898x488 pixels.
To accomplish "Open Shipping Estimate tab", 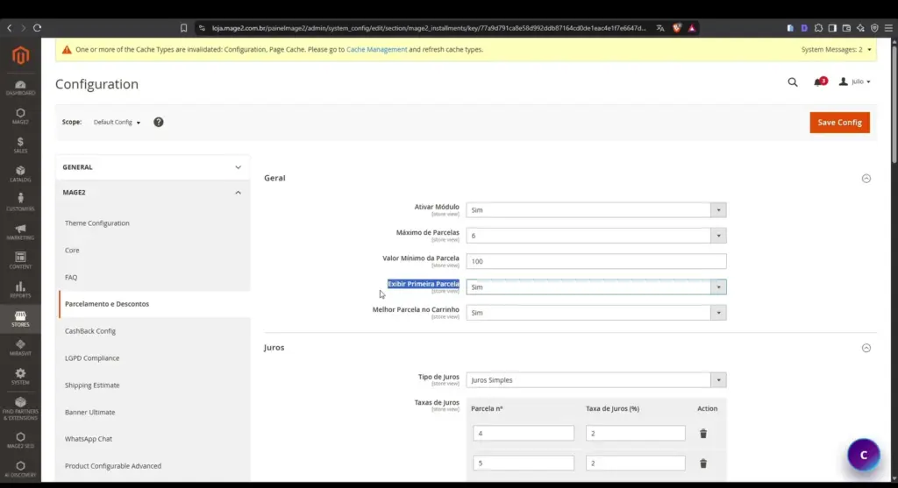I will (x=91, y=385).
